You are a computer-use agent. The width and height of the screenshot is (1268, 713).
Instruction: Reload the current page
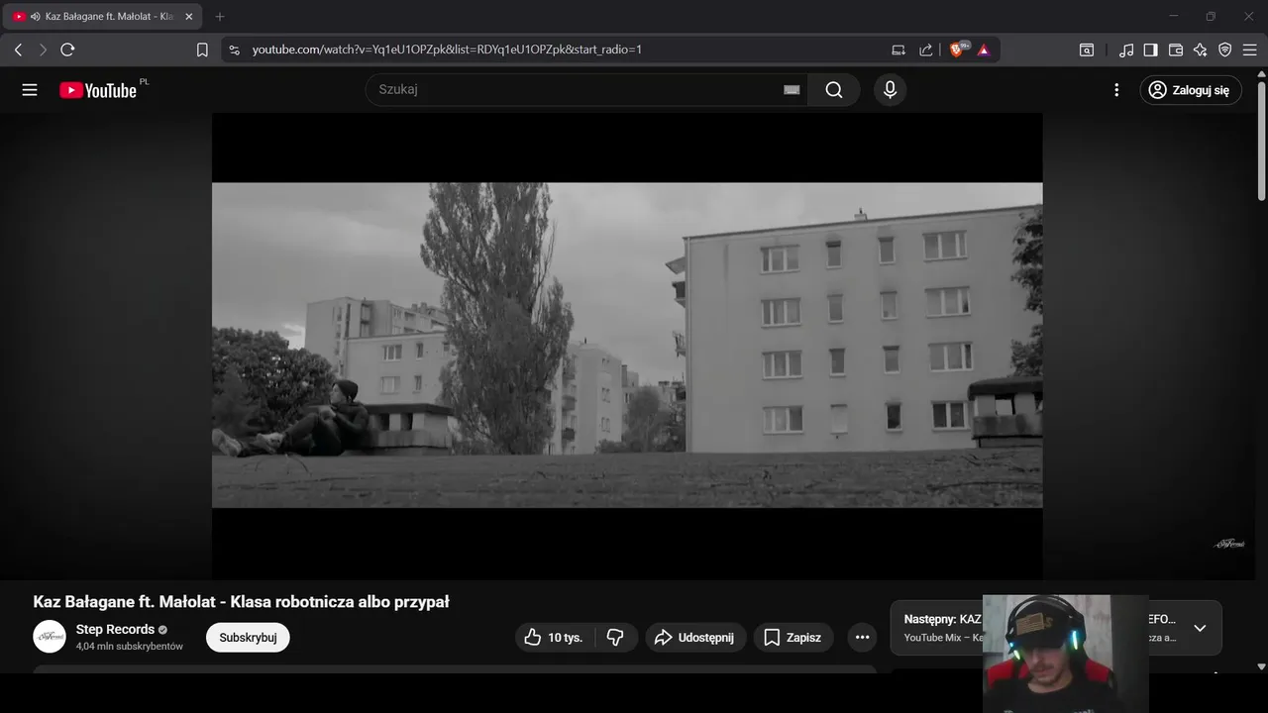[x=67, y=50]
